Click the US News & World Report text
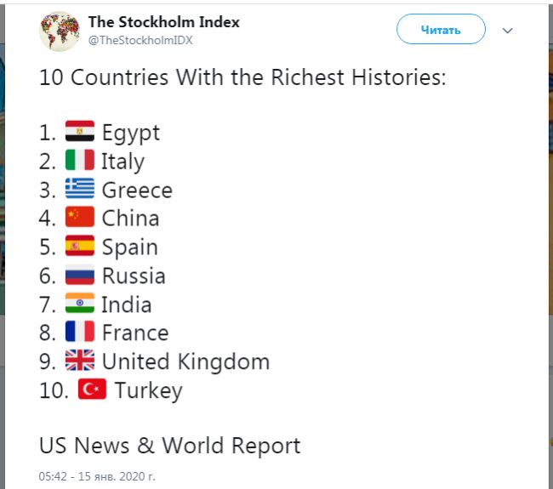 [x=169, y=445]
